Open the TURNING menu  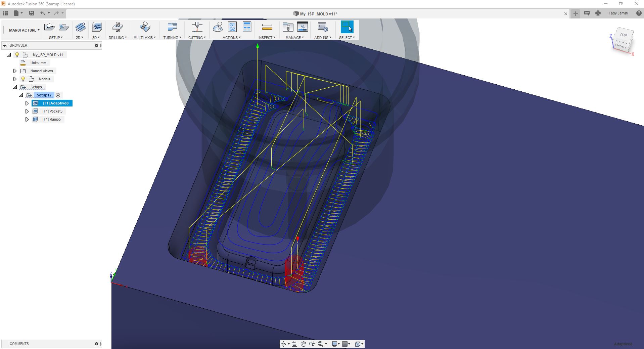pos(172,38)
